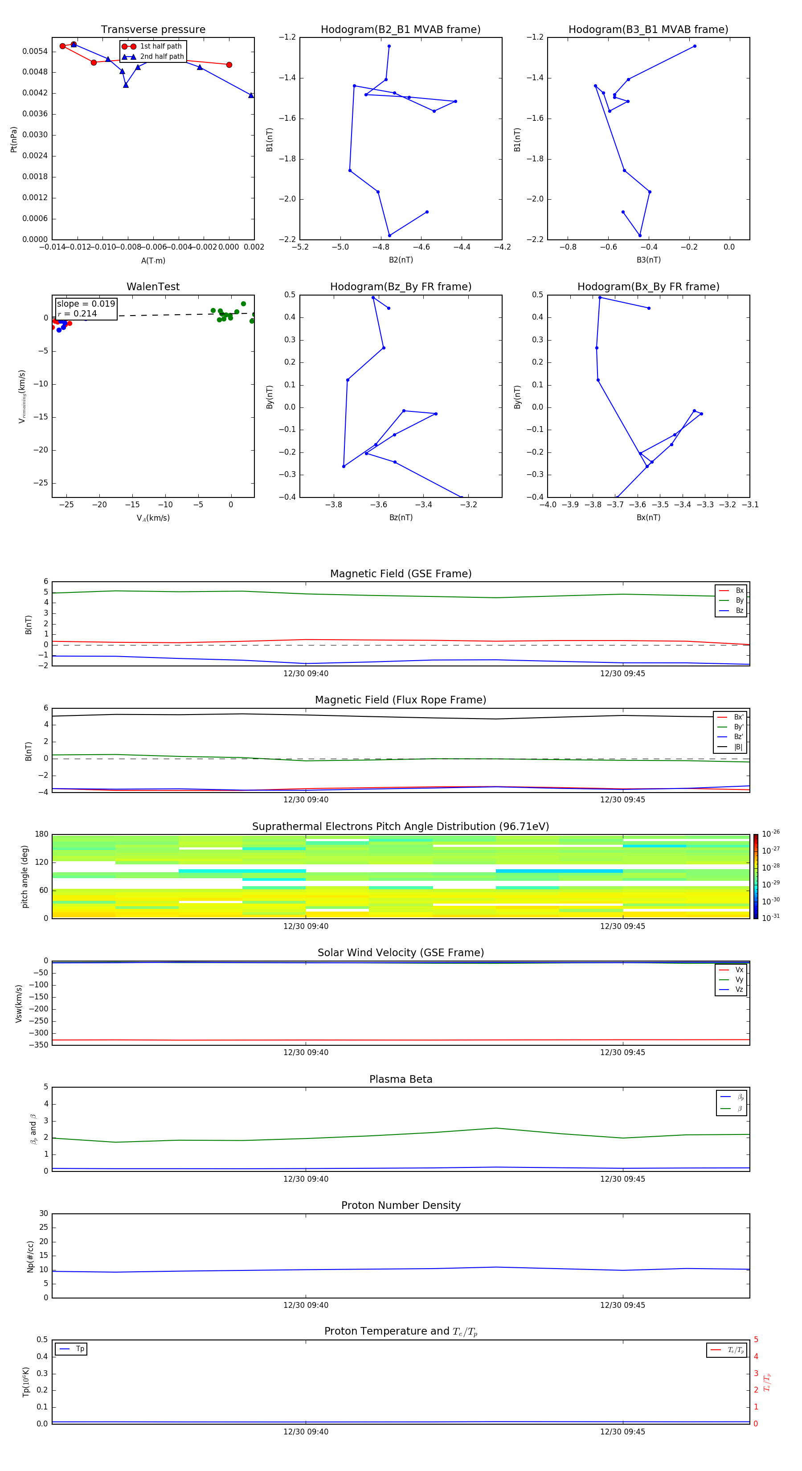Select the Bz legend entry in GSE magnetic field plot
Image resolution: width=802 pixels, height=1471 pixels.
tap(731, 610)
